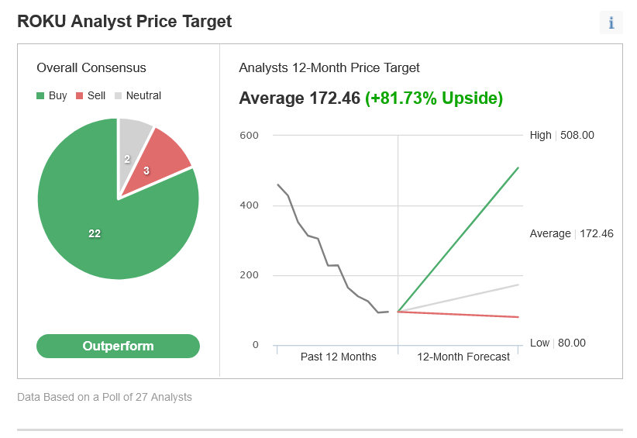
Task: Click the info icon in the header
Action: point(611,22)
